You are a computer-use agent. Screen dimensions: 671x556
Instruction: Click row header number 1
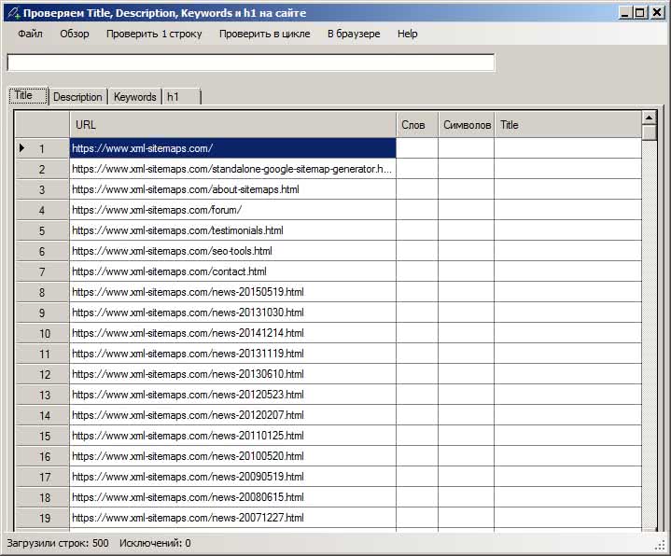pyautogui.click(x=42, y=148)
